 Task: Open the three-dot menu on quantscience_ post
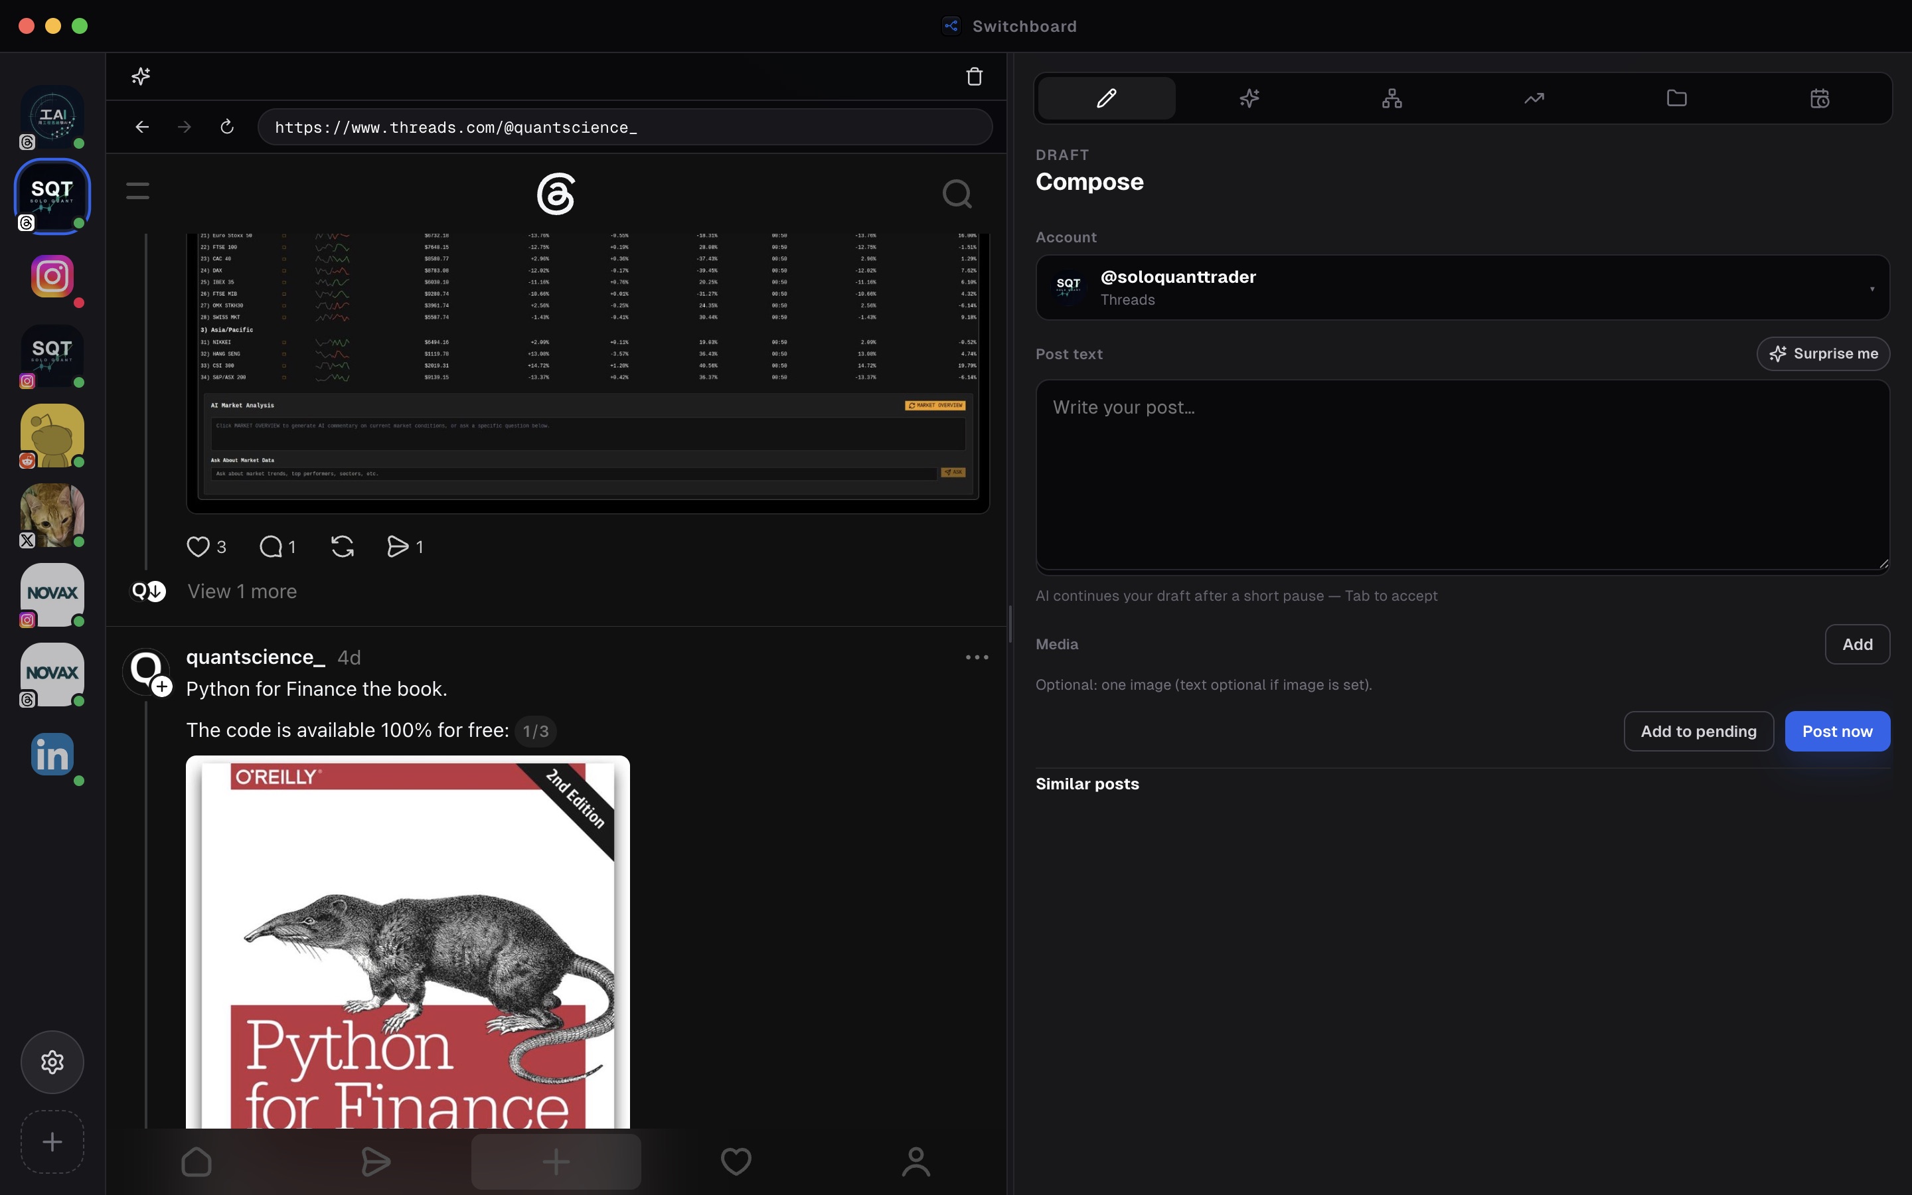[977, 657]
